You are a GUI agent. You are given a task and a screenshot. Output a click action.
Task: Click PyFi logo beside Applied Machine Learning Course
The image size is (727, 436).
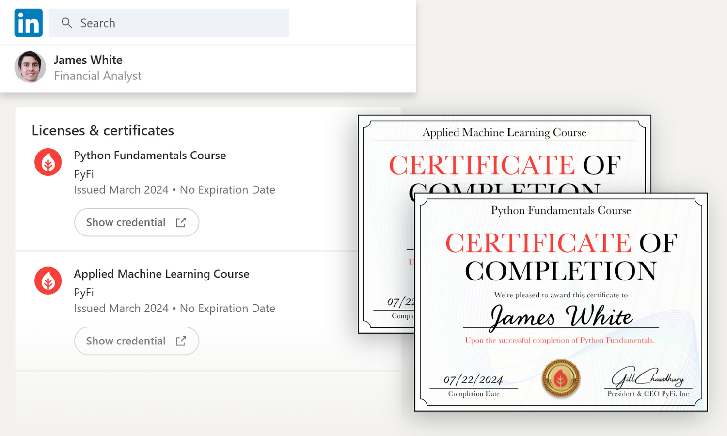pos(48,281)
